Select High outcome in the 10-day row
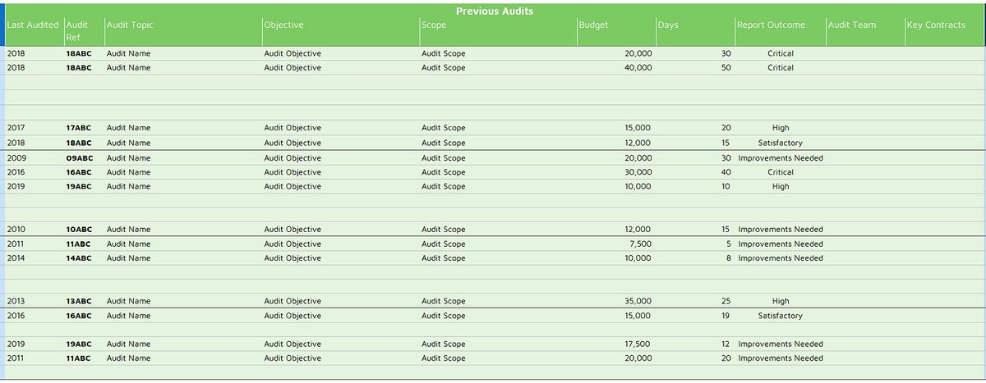This screenshot has width=986, height=383. point(781,186)
